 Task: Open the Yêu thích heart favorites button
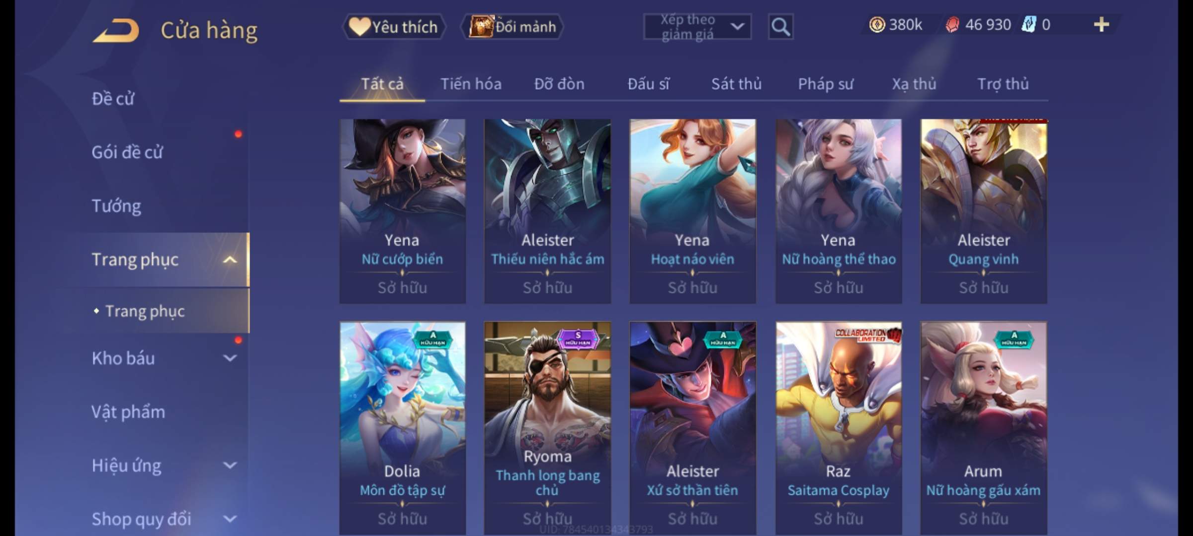pyautogui.click(x=394, y=27)
